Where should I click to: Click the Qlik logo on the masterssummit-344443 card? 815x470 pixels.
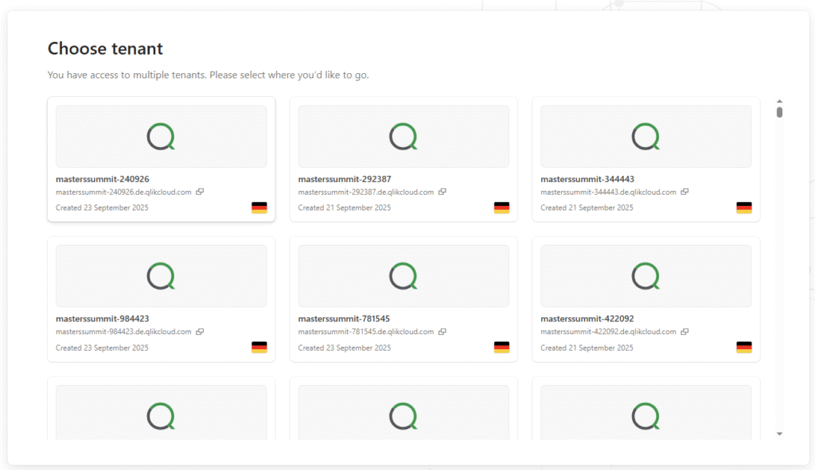(645, 136)
